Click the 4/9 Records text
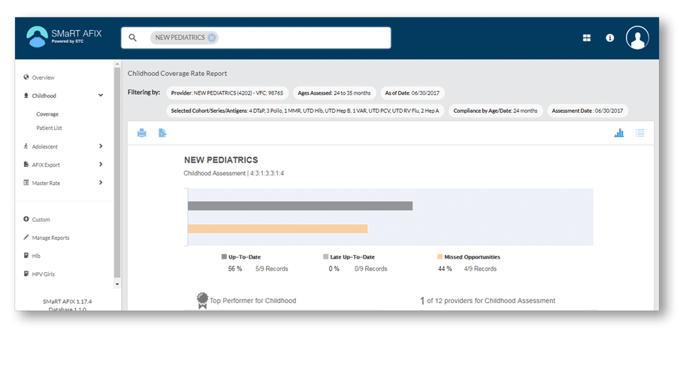This screenshot has height=376, width=680. [480, 268]
